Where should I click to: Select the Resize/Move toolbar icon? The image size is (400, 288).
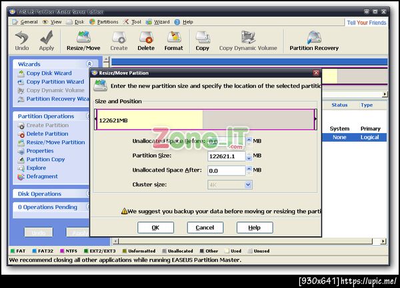click(x=83, y=41)
